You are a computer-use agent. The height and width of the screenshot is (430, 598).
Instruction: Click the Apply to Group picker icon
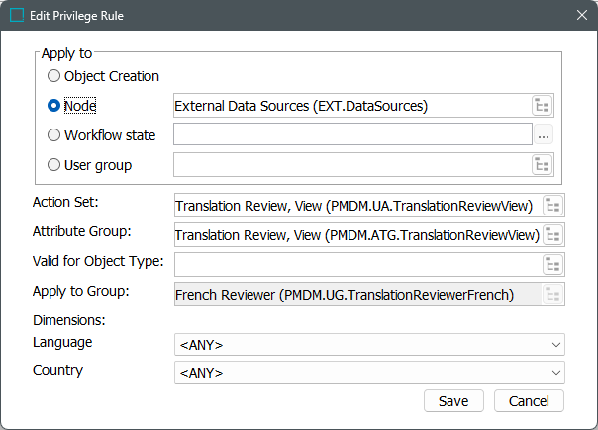(x=553, y=294)
